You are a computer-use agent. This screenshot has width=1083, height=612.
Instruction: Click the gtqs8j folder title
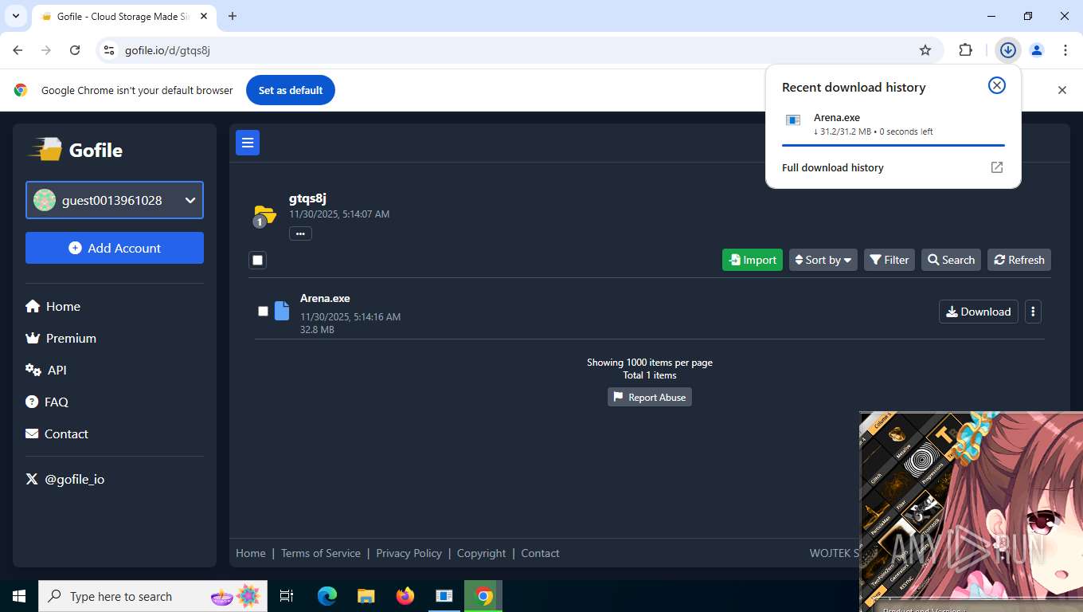[307, 198]
